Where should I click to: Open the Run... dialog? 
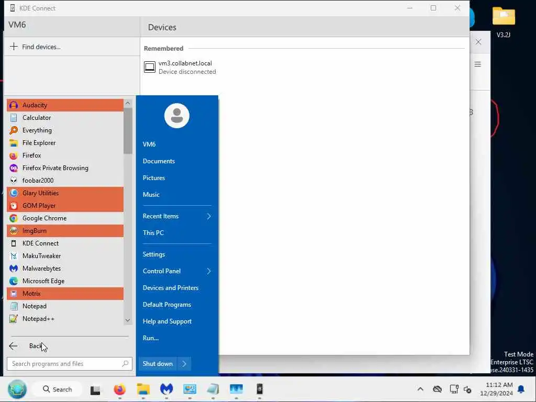click(151, 338)
